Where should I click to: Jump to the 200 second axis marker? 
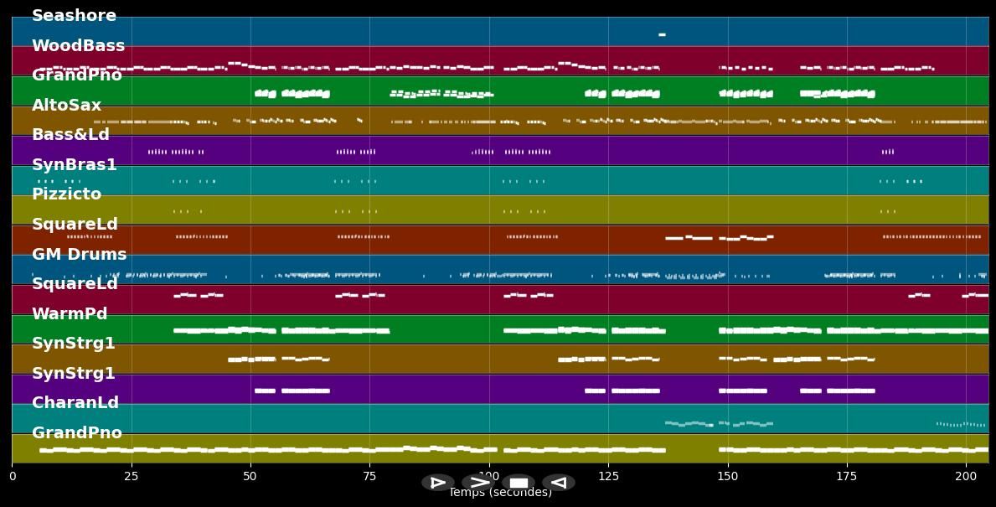pyautogui.click(x=966, y=477)
